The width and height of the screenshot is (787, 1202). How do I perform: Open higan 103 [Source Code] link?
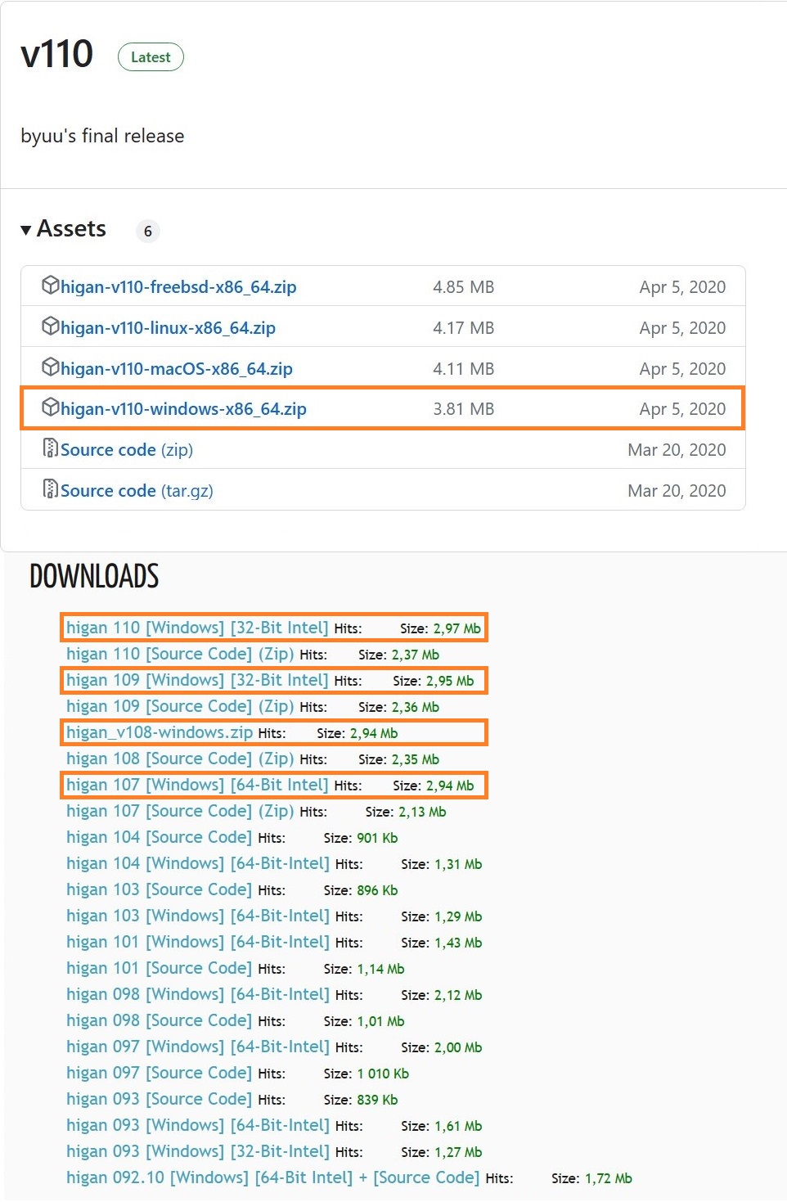coord(160,889)
